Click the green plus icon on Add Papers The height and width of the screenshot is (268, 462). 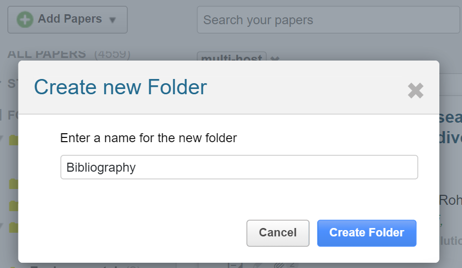pyautogui.click(x=25, y=19)
